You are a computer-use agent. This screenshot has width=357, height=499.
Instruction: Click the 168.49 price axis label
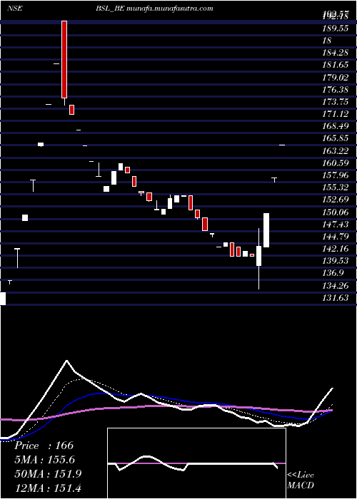pos(335,126)
